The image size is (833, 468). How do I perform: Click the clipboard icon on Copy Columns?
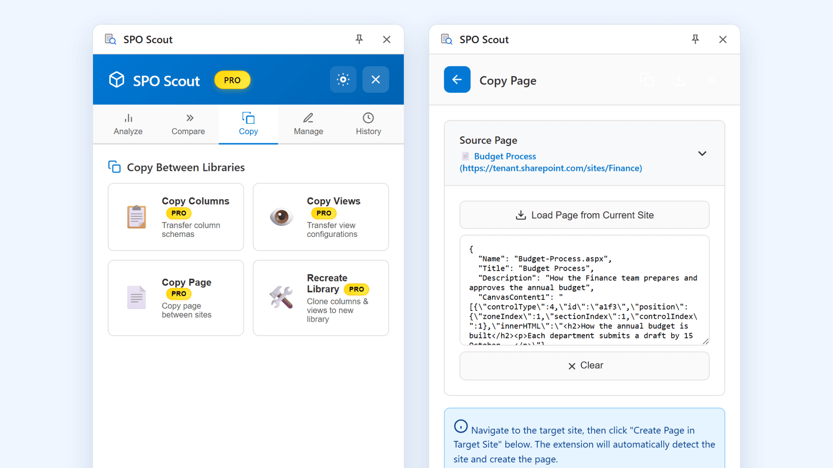(137, 217)
